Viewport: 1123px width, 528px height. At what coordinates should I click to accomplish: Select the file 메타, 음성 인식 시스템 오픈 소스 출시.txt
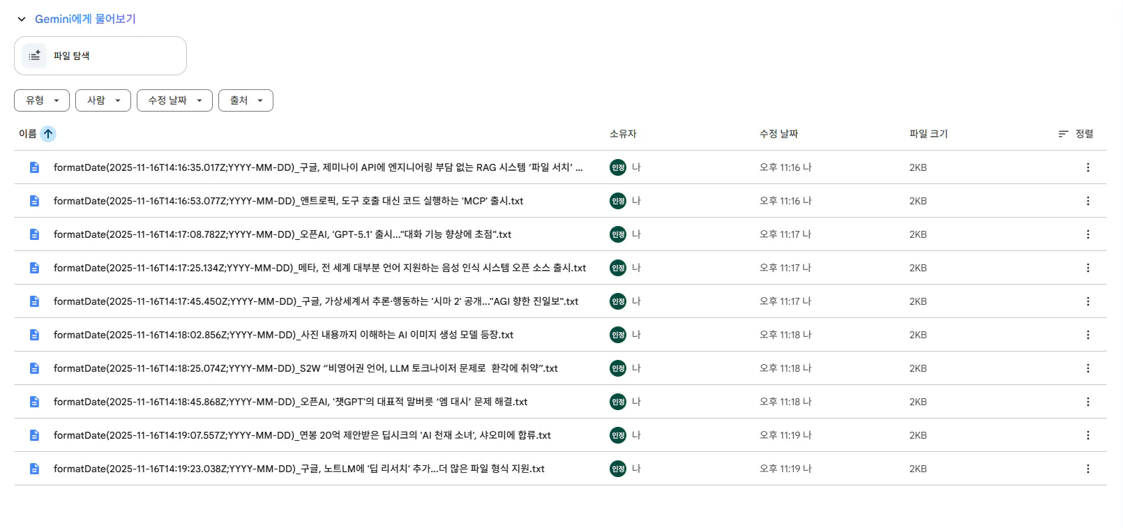[319, 268]
